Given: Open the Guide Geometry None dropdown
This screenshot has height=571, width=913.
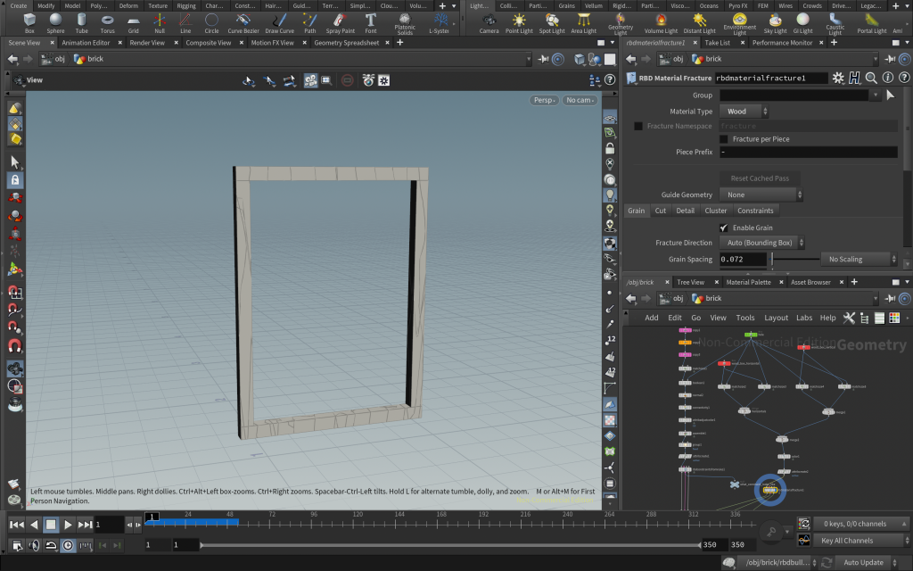Looking at the screenshot, I should [761, 194].
